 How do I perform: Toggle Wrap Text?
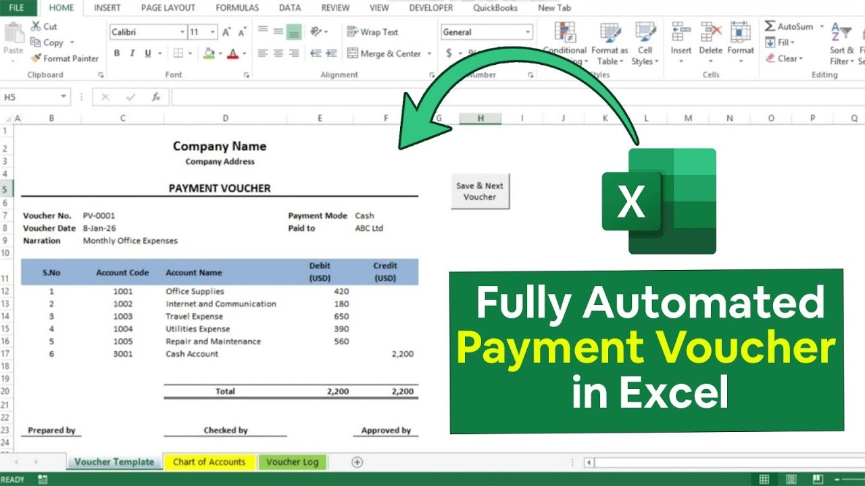click(372, 32)
